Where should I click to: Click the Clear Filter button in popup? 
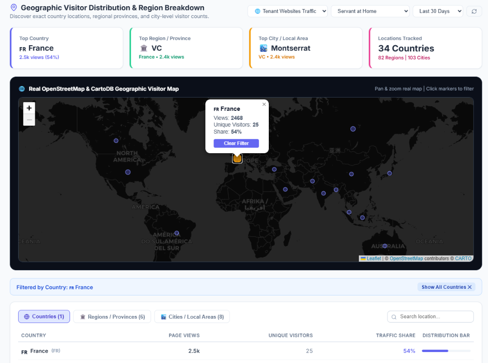click(236, 143)
